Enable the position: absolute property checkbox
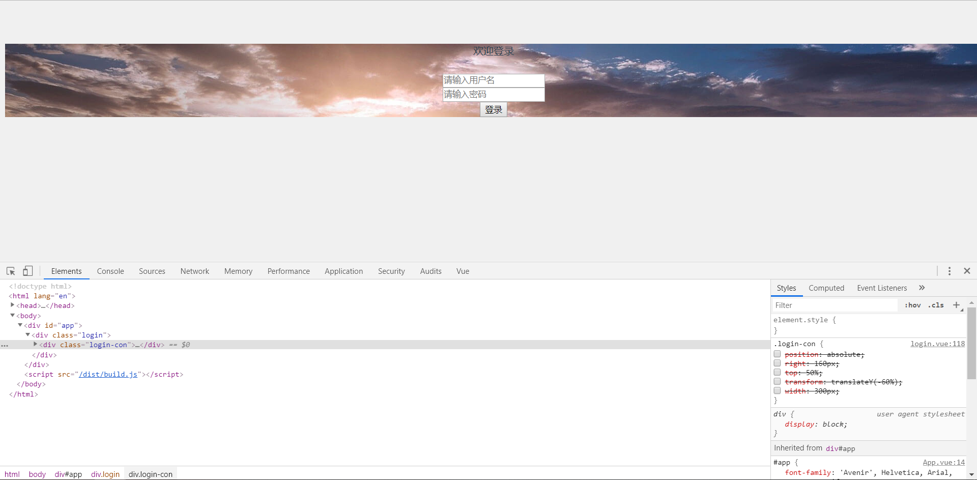Viewport: 977px width, 480px height. [777, 354]
